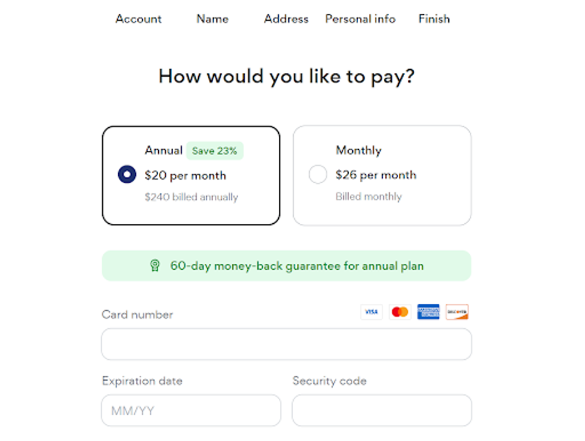Click the Mastercard logo icon
The width and height of the screenshot is (585, 441).
[x=399, y=312]
